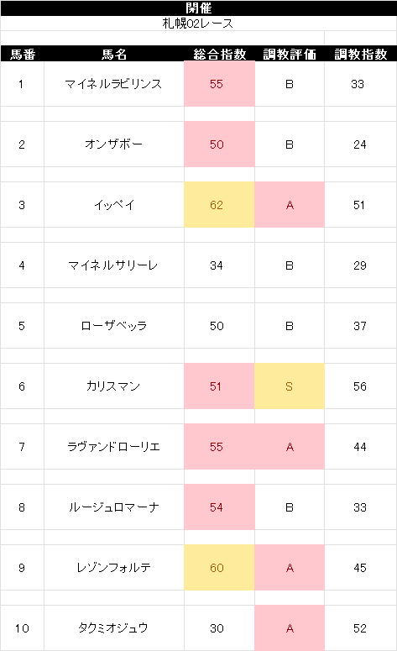
Task: Click the 馬番 header cell
Action: (x=23, y=54)
